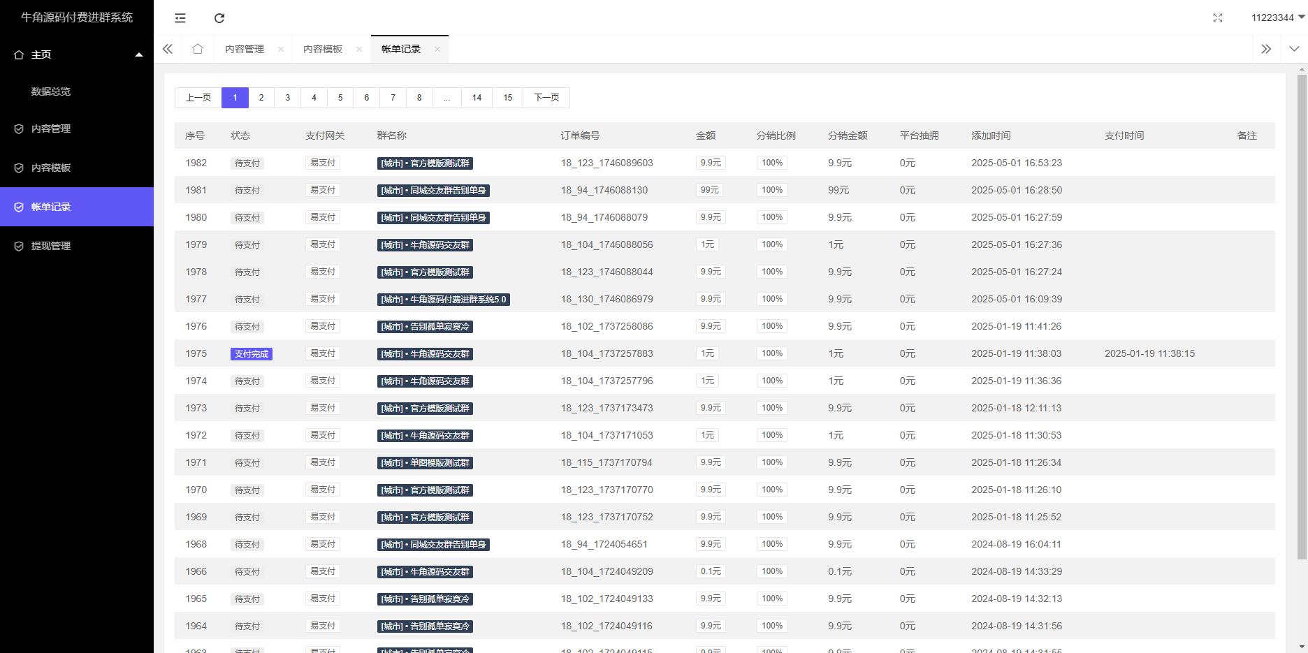
Task: Open 内容管理 in sidebar
Action: (77, 129)
